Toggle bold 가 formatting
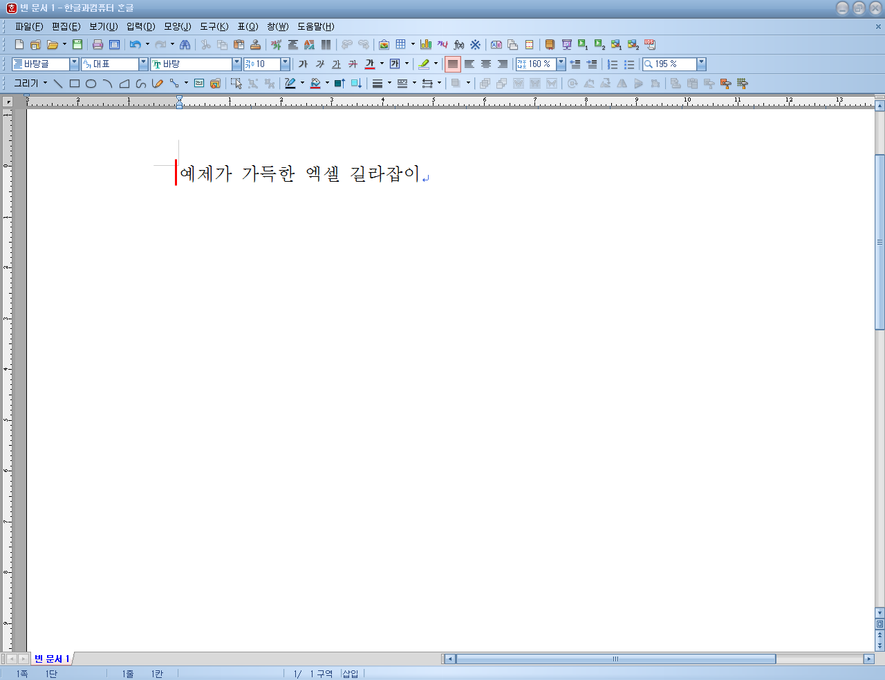The width and height of the screenshot is (885, 680). (x=303, y=64)
